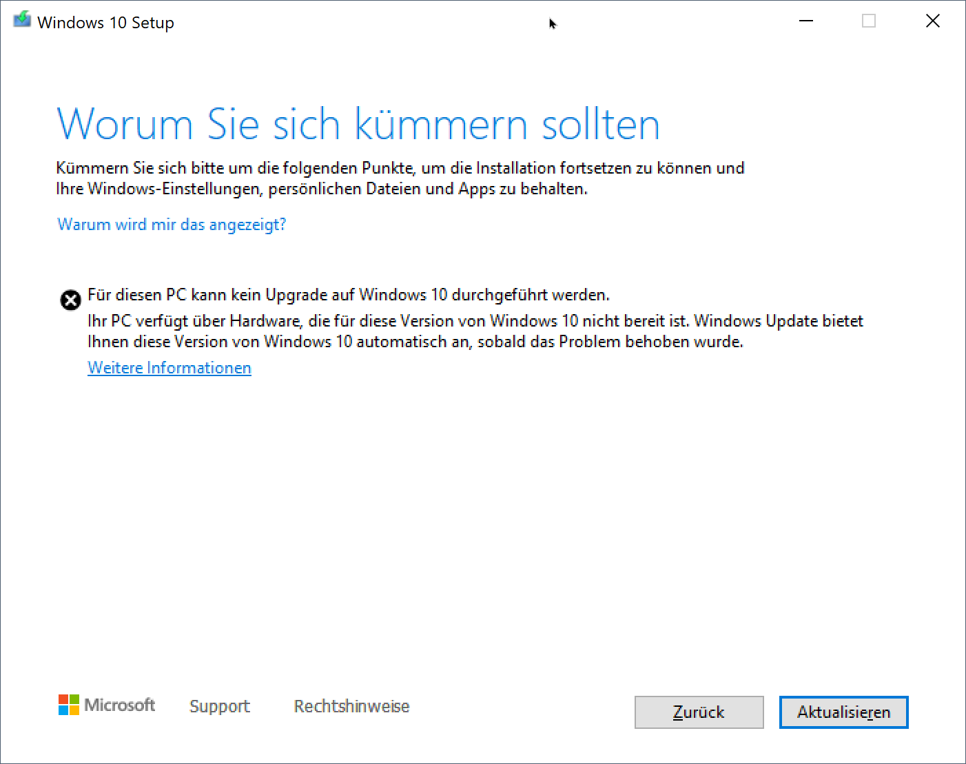Open the "Warum wird mir das angezeigt?" link
Screen dimensions: 966x764
(171, 224)
